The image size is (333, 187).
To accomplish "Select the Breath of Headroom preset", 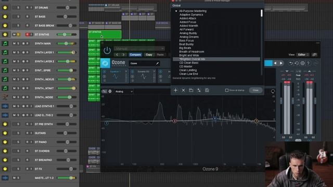I will pos(191,52).
